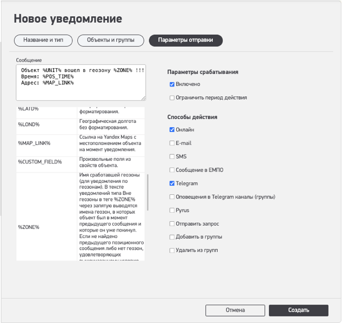
Task: Select the %CUSTOM_FIELD% tag in the table
Action: tap(40, 162)
